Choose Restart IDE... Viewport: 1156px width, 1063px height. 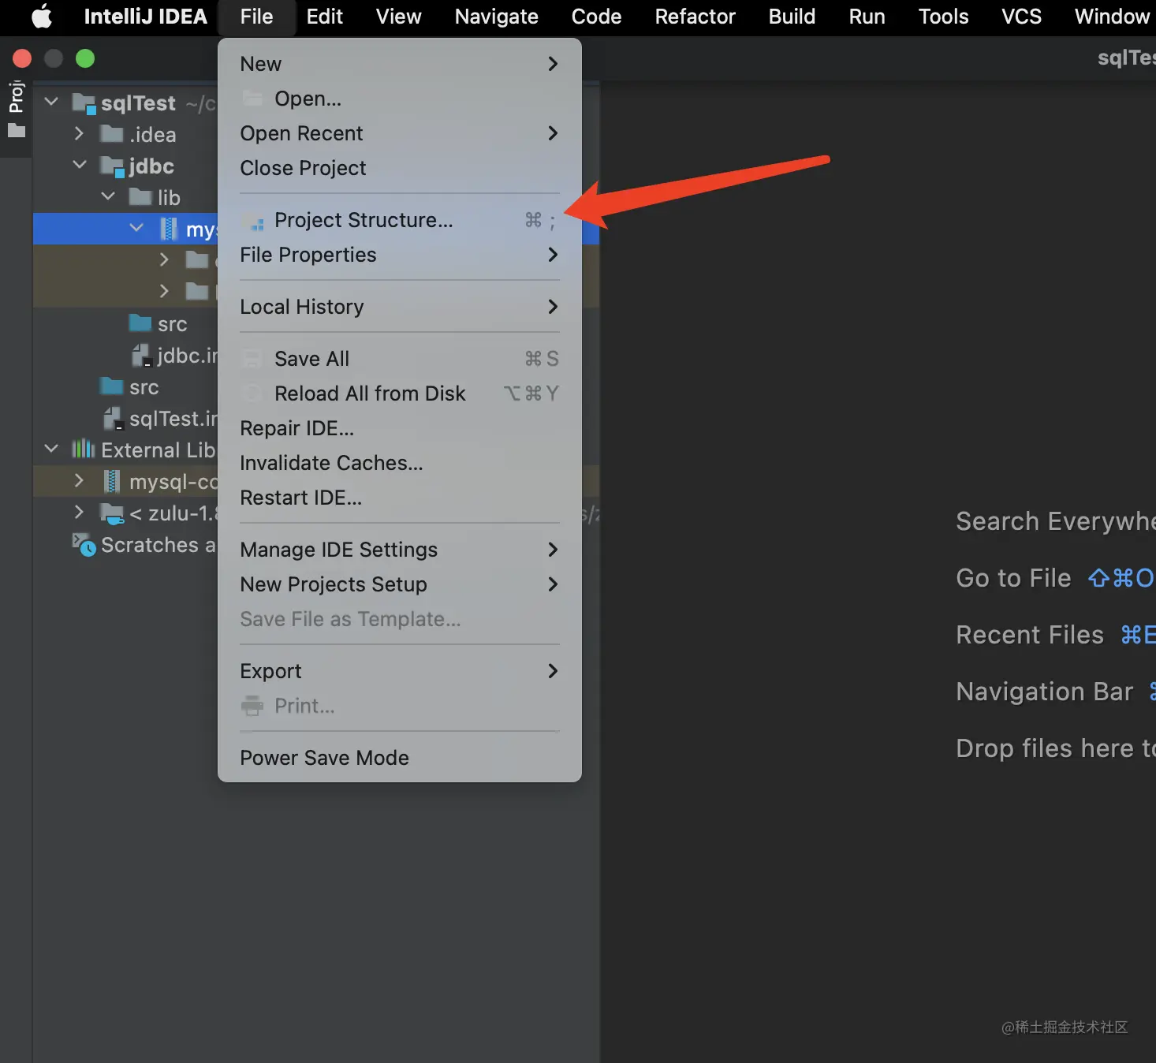click(x=399, y=498)
